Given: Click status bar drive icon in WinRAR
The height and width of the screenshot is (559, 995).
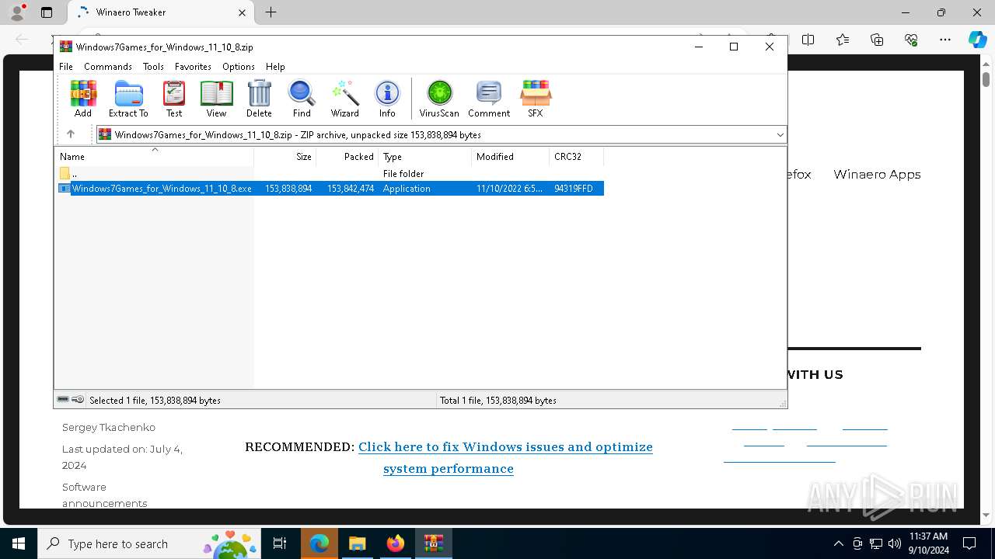Looking at the screenshot, I should coord(63,400).
